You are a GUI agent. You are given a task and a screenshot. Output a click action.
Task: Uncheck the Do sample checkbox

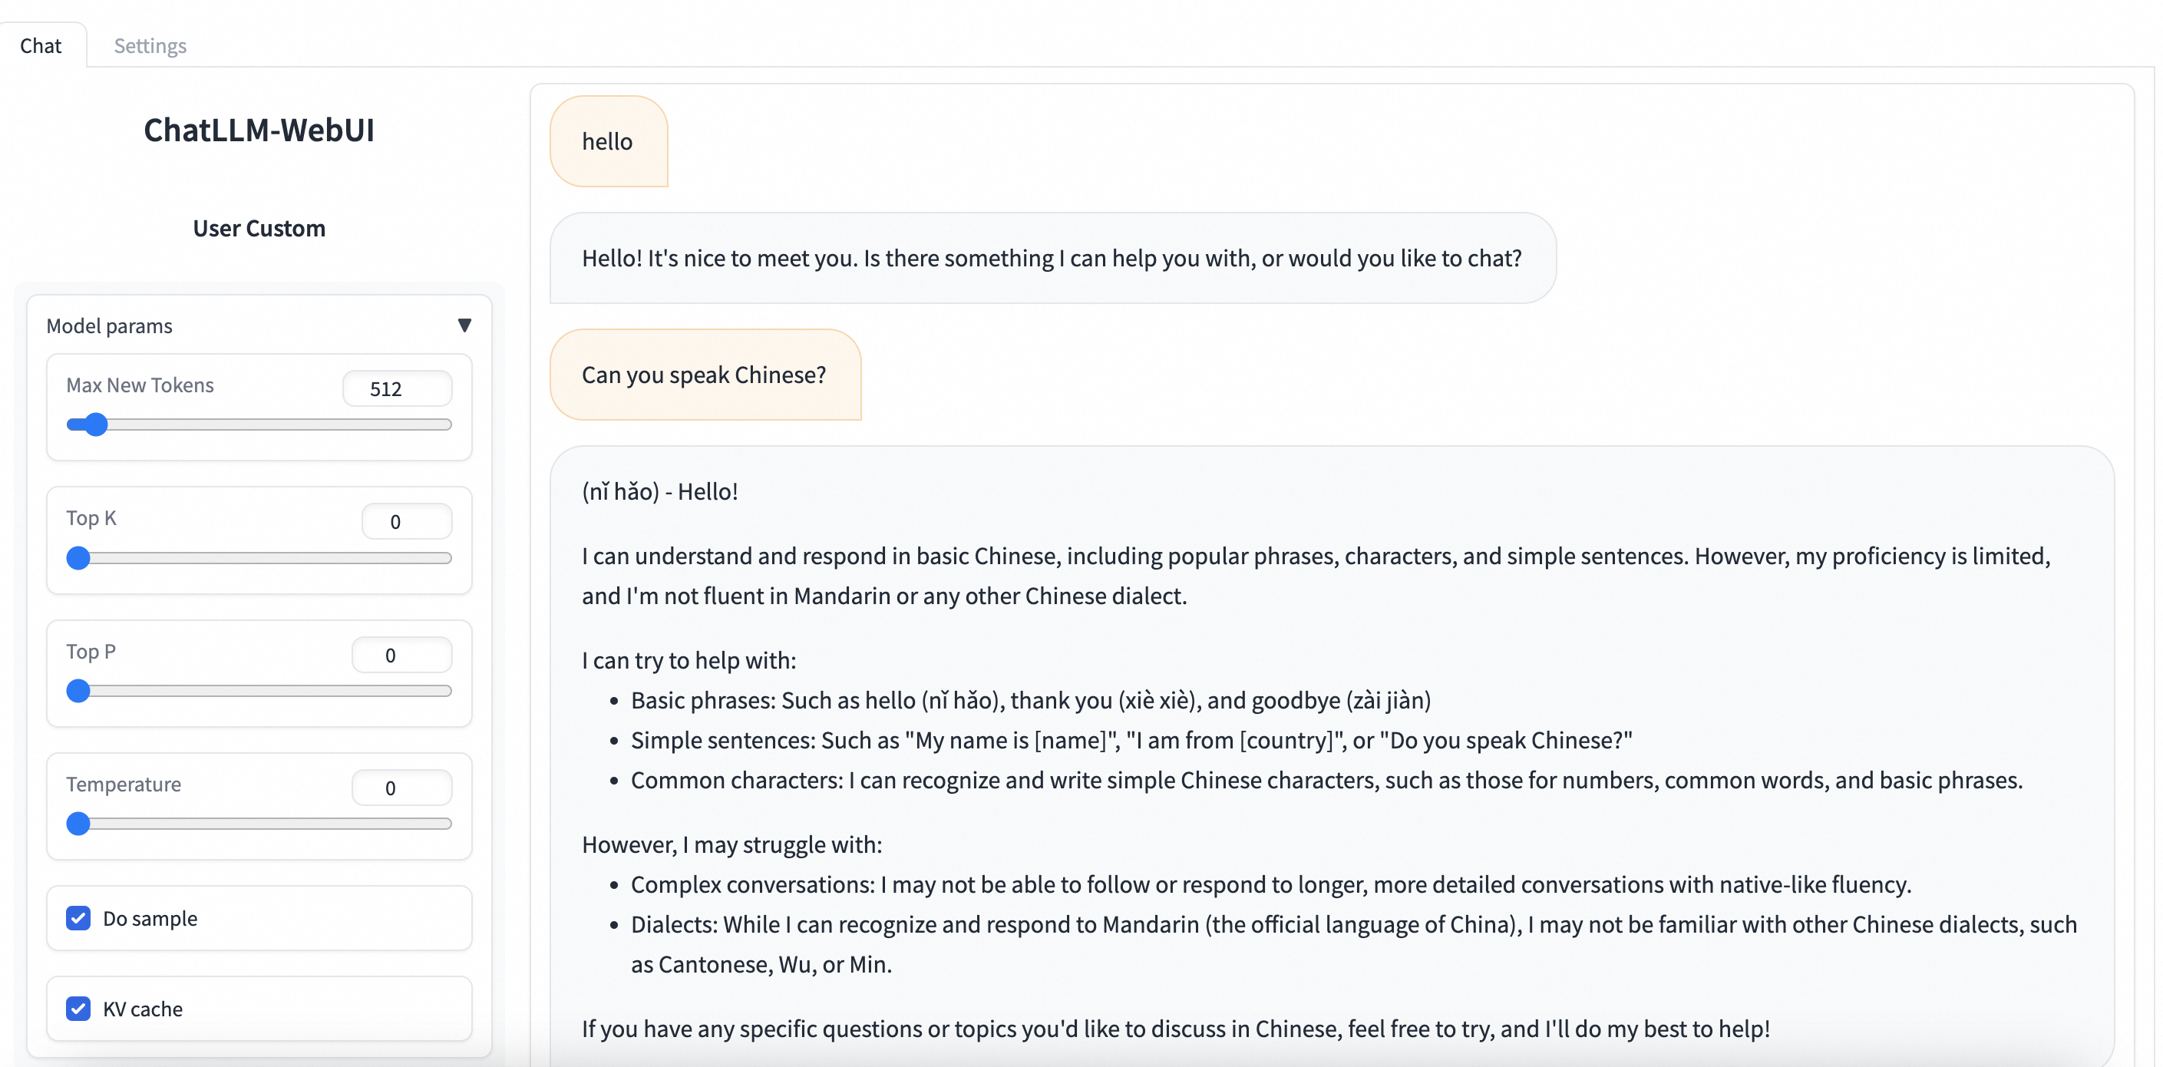[78, 918]
